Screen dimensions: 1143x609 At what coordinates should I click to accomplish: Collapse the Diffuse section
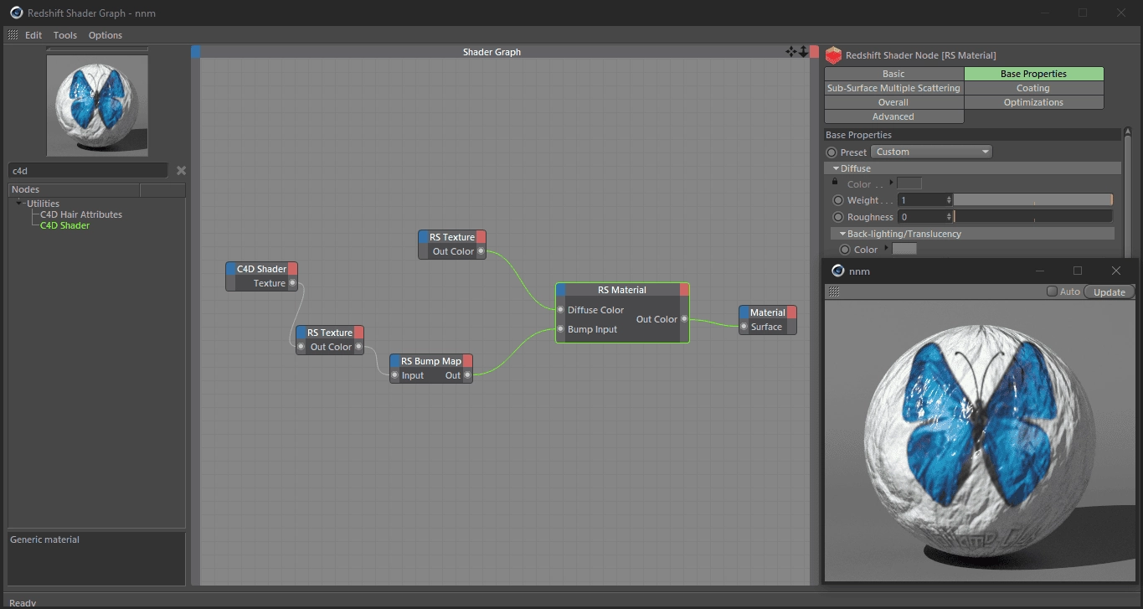point(836,168)
